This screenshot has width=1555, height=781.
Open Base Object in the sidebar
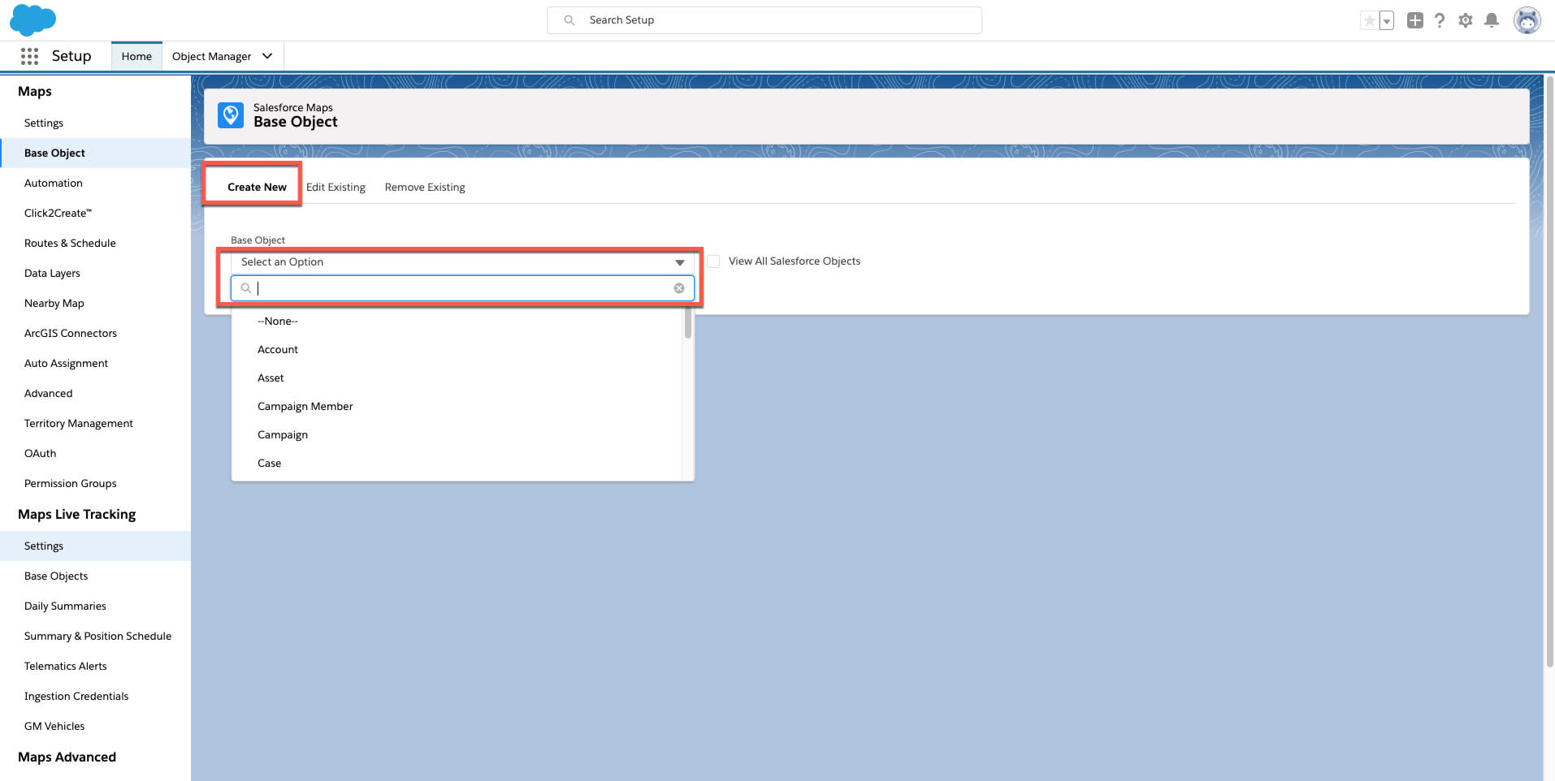(95, 153)
